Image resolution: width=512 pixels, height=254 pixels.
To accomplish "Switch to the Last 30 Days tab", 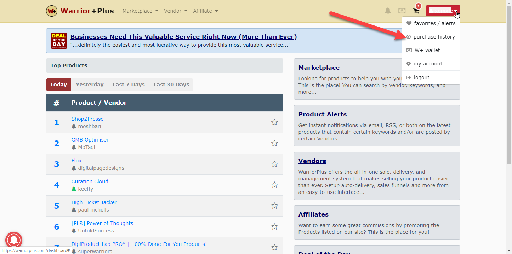I will [x=171, y=85].
